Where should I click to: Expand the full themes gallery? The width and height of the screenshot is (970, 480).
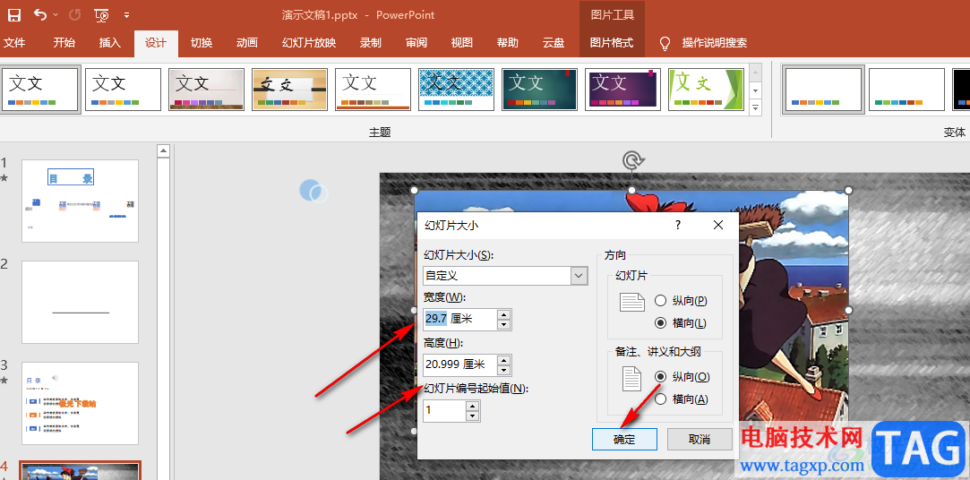[x=755, y=107]
